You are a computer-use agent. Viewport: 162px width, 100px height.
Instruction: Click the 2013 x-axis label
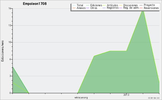coord(126,95)
